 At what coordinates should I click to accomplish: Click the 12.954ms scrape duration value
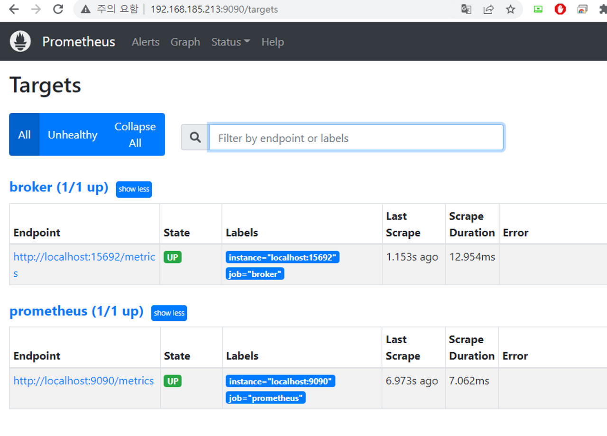click(x=472, y=257)
